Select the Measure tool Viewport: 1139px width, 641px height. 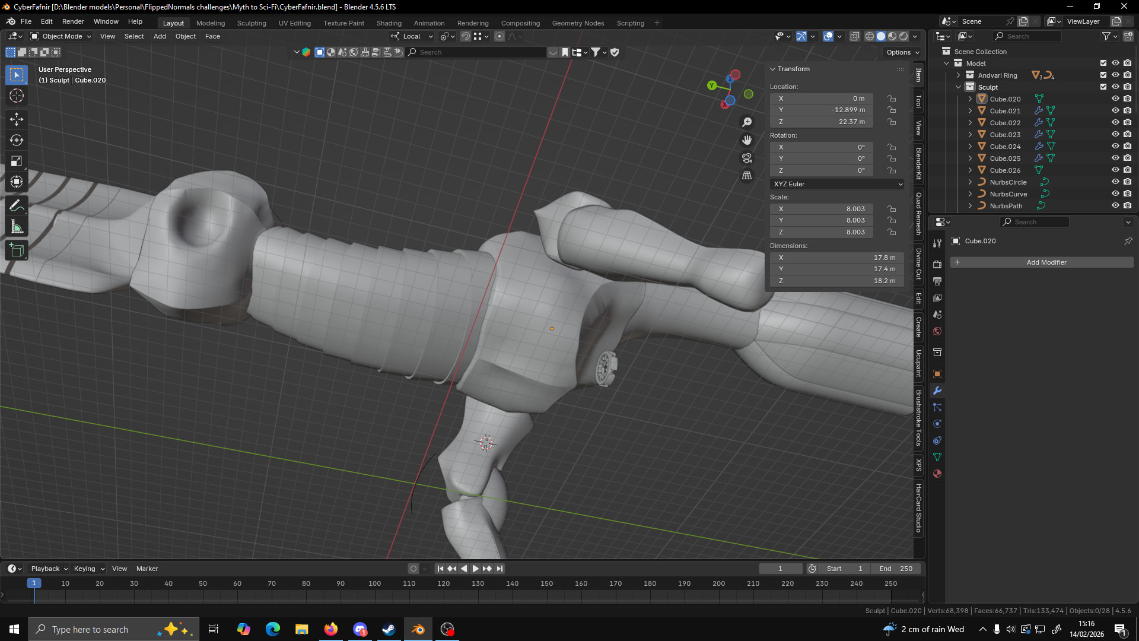[17, 227]
